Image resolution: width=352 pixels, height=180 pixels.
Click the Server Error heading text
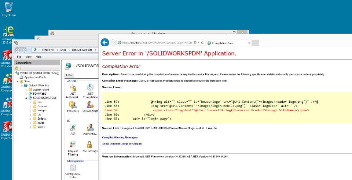click(x=169, y=53)
